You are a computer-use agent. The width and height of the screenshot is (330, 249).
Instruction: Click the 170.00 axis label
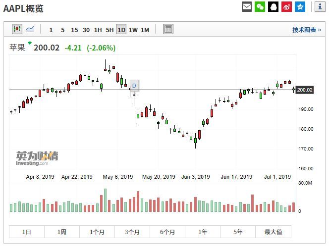point(306,149)
